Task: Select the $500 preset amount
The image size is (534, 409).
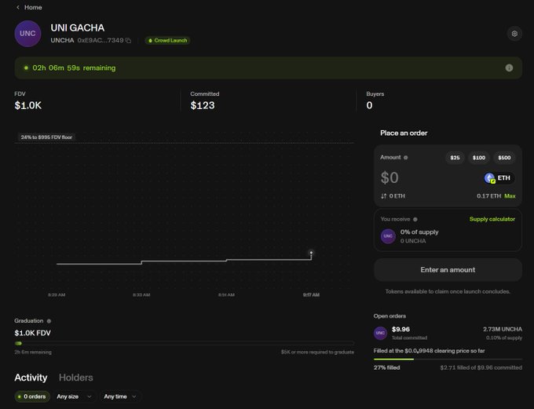Action: click(x=504, y=157)
